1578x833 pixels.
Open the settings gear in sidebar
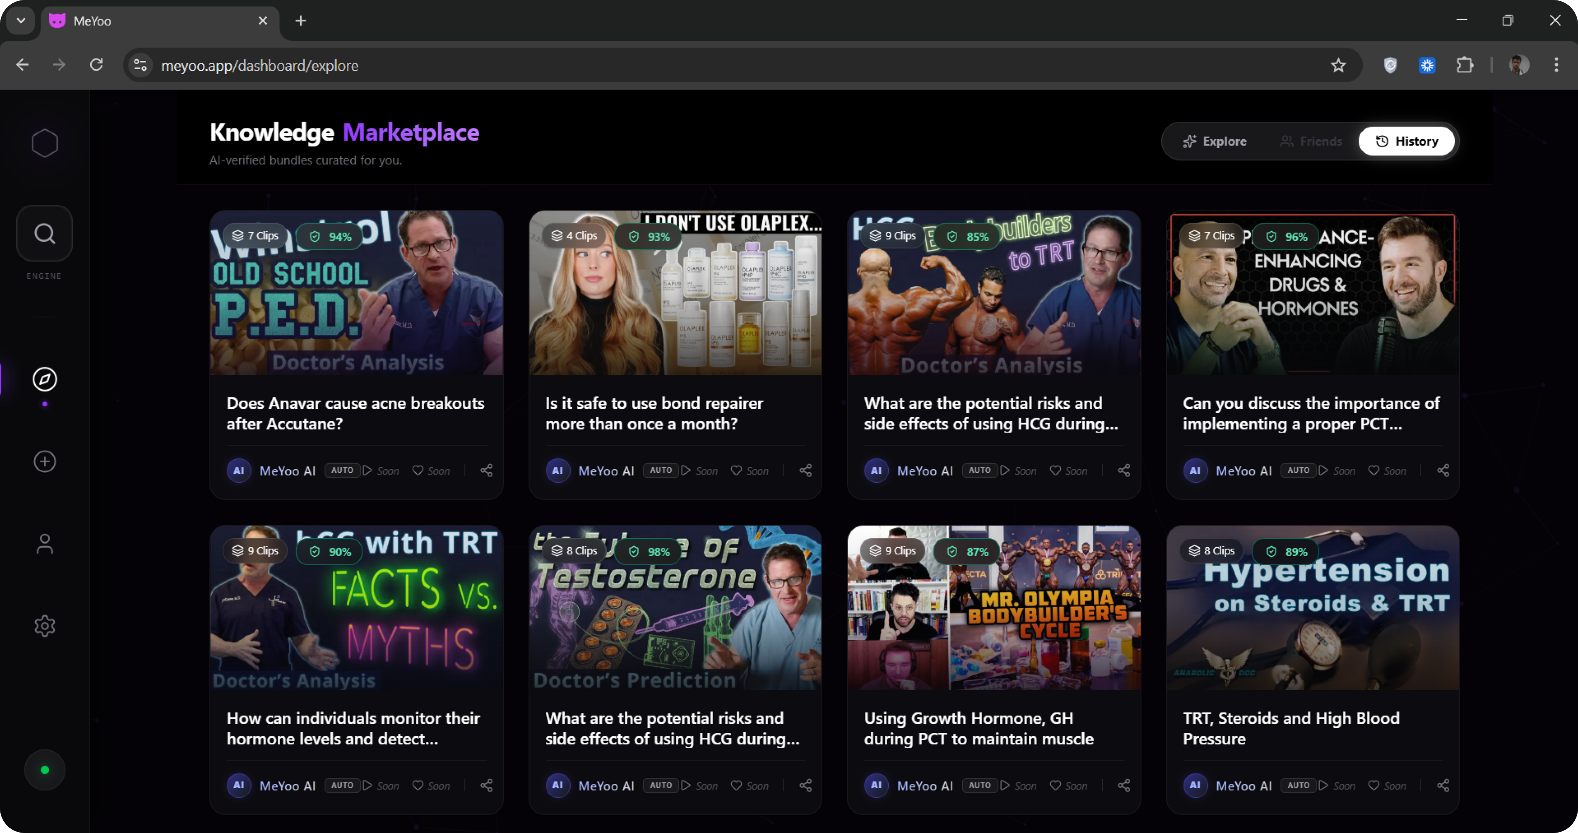(44, 626)
